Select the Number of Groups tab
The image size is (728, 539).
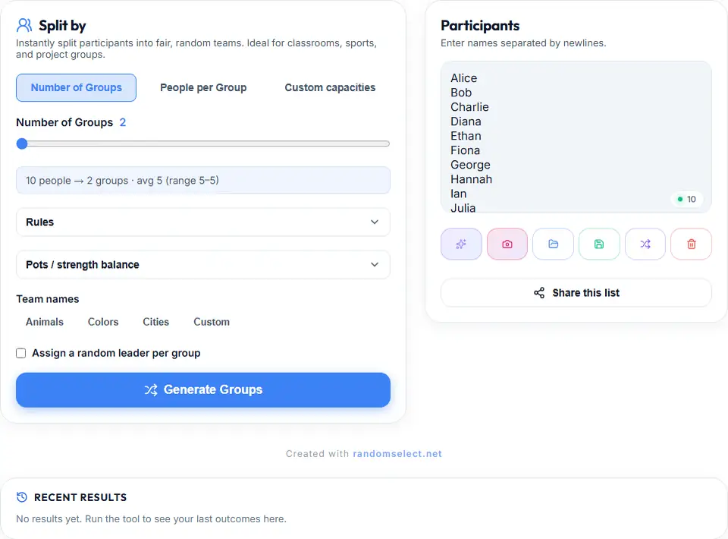(x=76, y=87)
